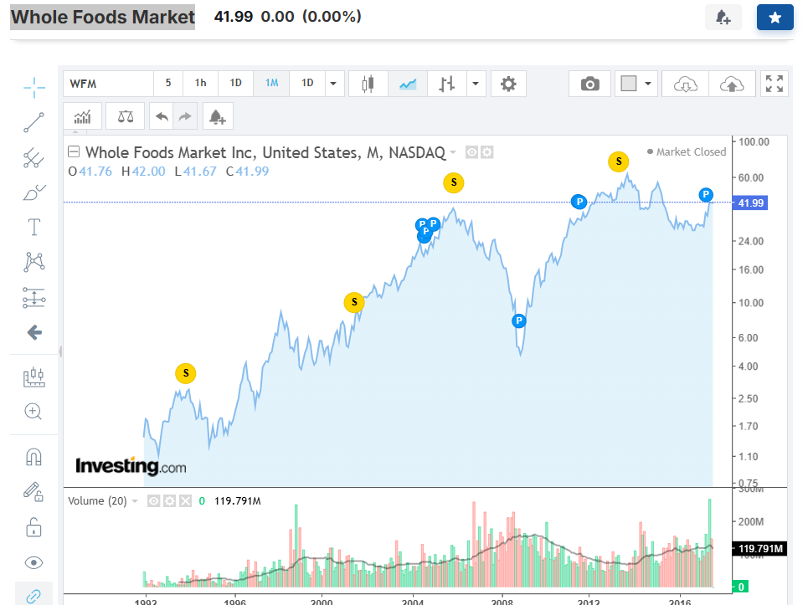Load chart layout with cloud download icon
Image resolution: width=808 pixels, height=605 pixels.
(686, 84)
